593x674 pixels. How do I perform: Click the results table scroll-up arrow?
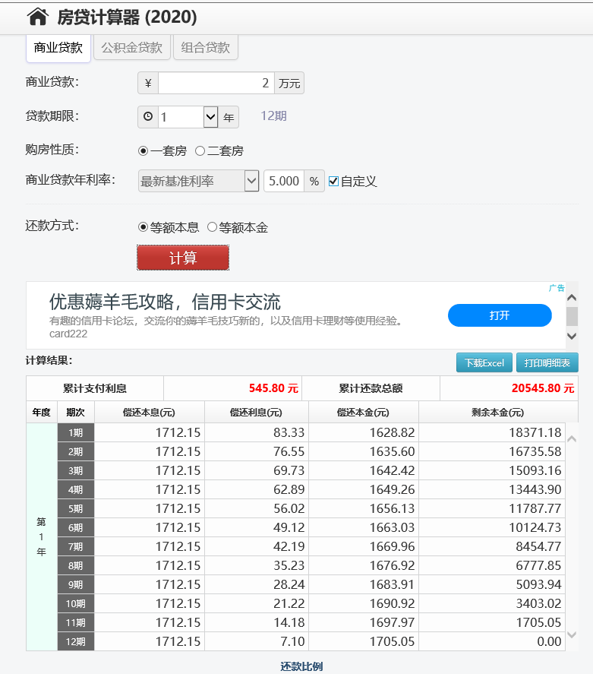572,438
